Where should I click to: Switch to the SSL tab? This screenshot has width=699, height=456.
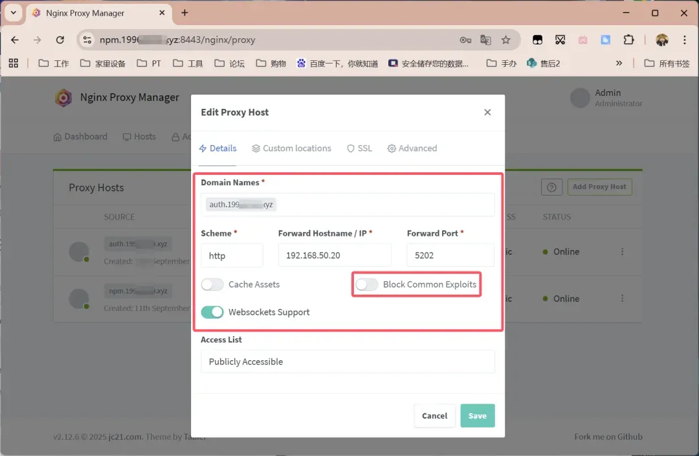pyautogui.click(x=359, y=148)
